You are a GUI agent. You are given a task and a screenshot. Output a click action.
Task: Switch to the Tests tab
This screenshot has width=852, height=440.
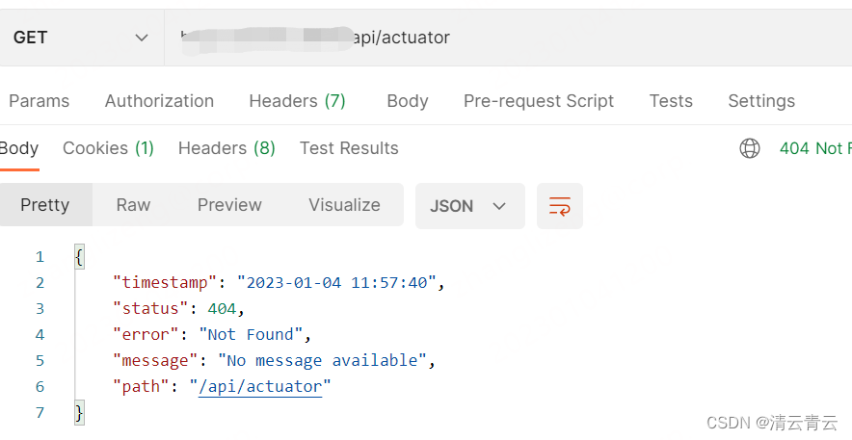point(671,101)
